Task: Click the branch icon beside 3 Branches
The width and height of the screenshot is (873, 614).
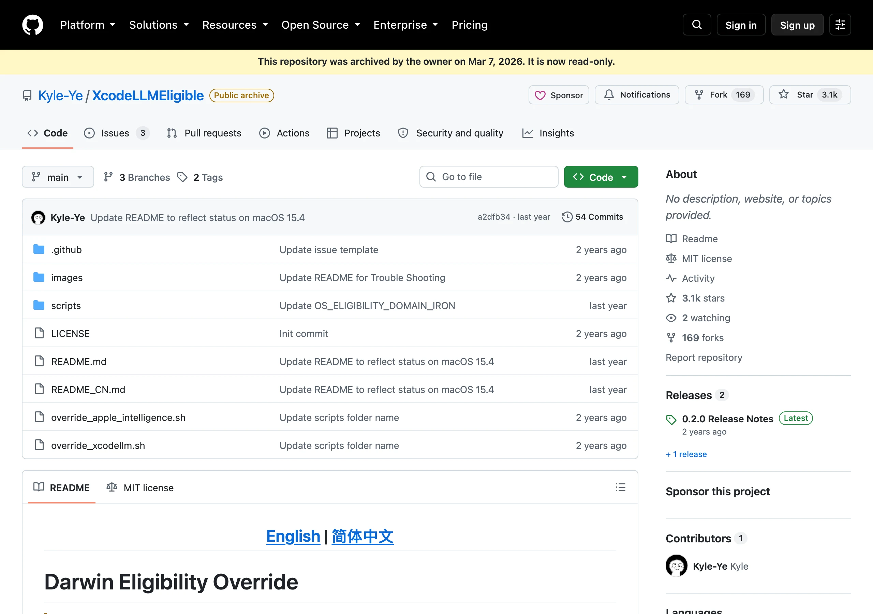Action: 108,177
